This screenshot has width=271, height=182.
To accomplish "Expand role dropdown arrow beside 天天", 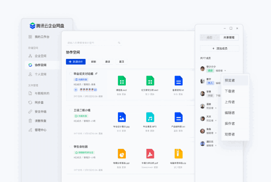I will click(216, 121).
